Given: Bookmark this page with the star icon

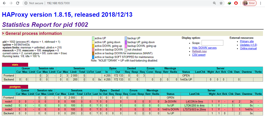Looking at the screenshot, I should (x=221, y=3).
